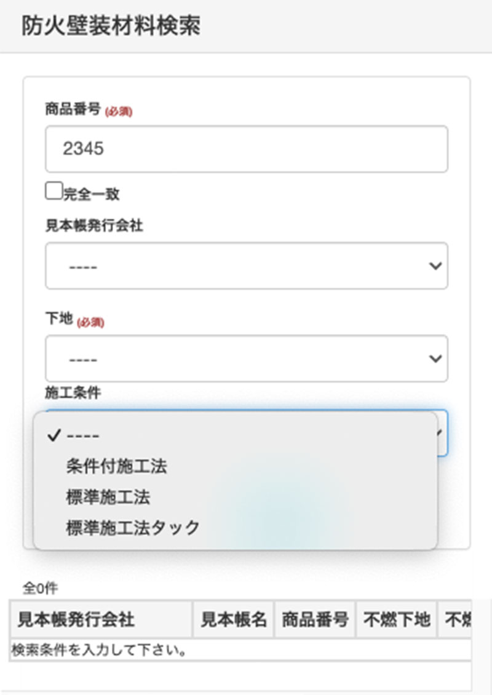This screenshot has height=695, width=492.
Task: Click the 見本帳名 column header
Action: click(x=234, y=619)
